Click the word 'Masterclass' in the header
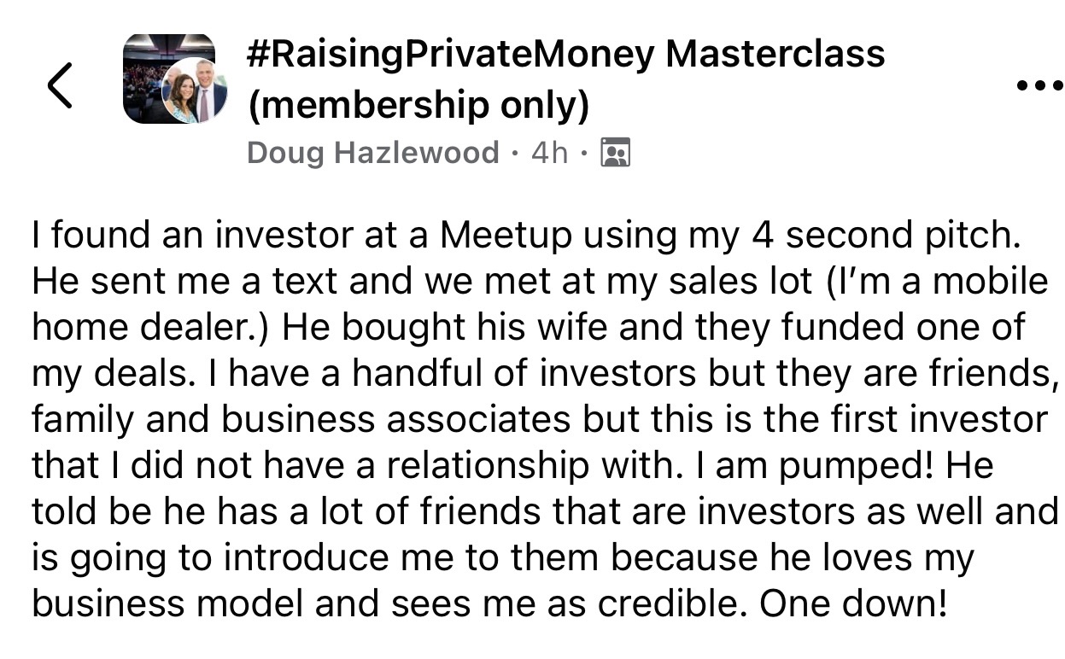Screen dimensions: 1065x659 775,54
